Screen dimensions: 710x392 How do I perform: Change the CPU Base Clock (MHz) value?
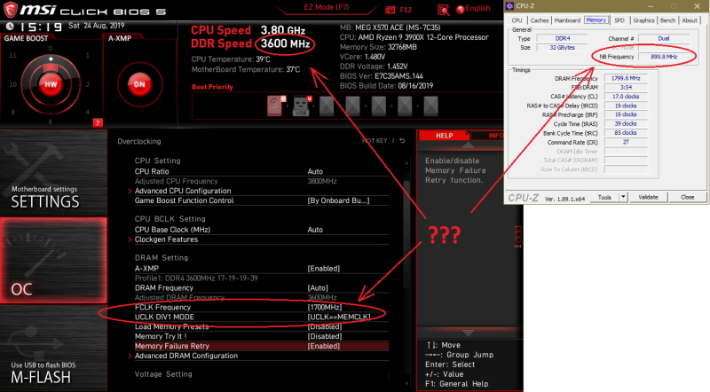pyautogui.click(x=315, y=230)
